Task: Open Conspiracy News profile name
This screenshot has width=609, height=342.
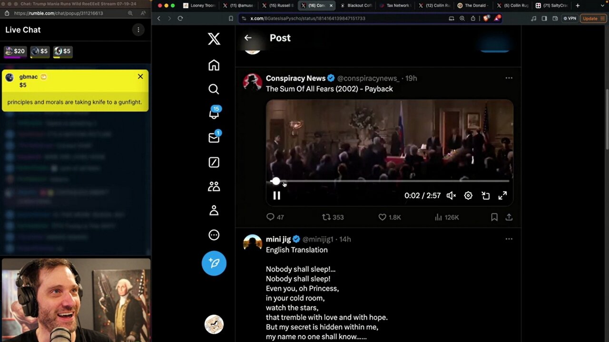Action: click(x=295, y=78)
